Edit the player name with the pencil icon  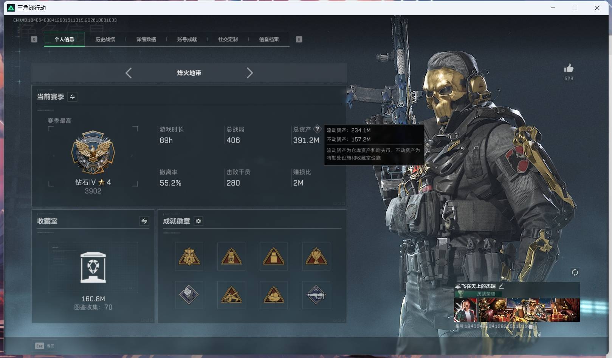501,286
